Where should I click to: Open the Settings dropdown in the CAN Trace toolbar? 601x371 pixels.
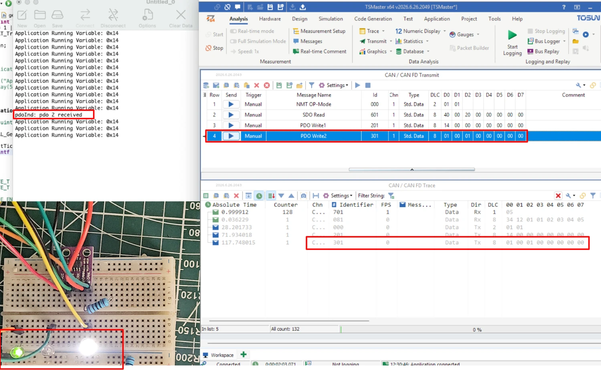tap(338, 196)
